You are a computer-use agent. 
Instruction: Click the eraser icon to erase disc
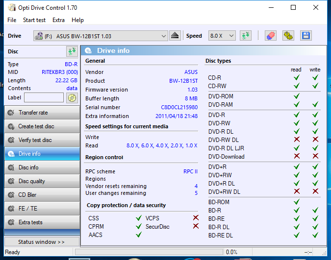click(x=271, y=36)
